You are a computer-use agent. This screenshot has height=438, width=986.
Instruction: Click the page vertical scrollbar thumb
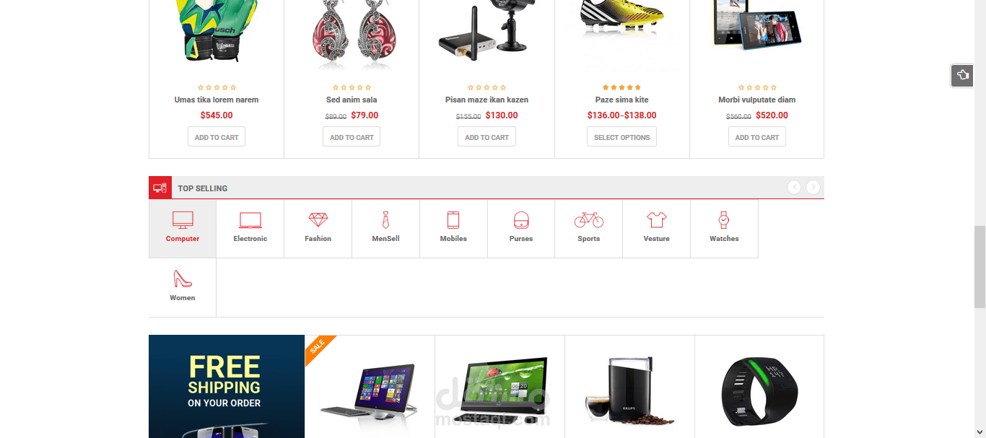click(x=980, y=267)
